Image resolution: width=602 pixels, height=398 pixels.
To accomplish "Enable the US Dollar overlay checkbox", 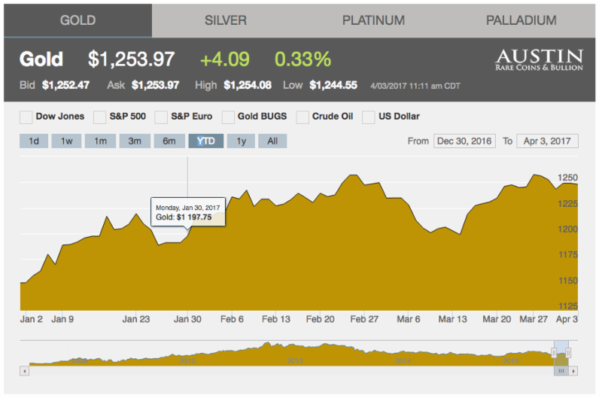I will click(x=369, y=117).
